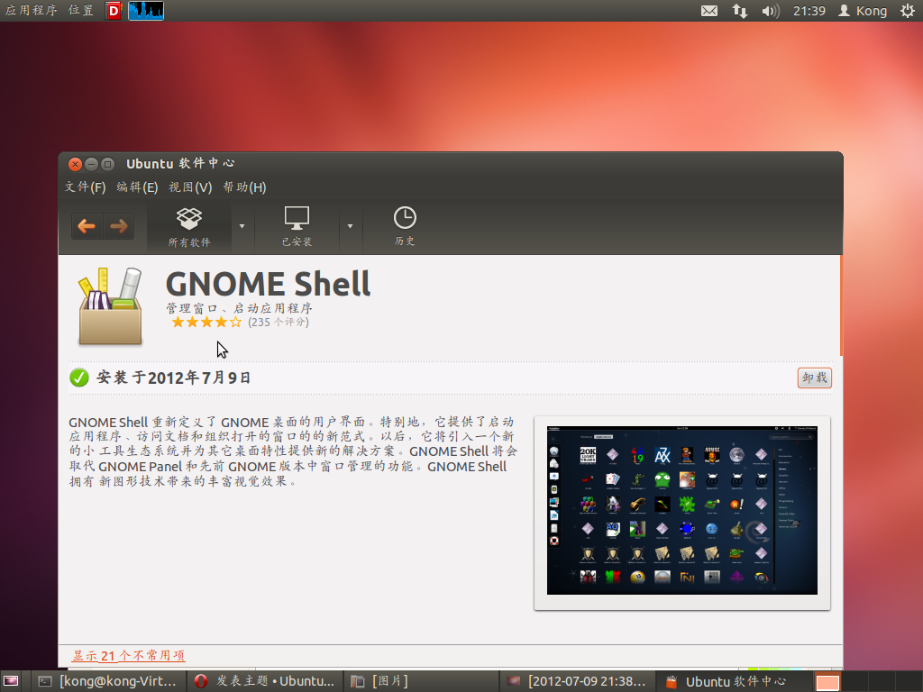Open the Kong user menu
Screen dimensions: 923x692
[x=863, y=11]
